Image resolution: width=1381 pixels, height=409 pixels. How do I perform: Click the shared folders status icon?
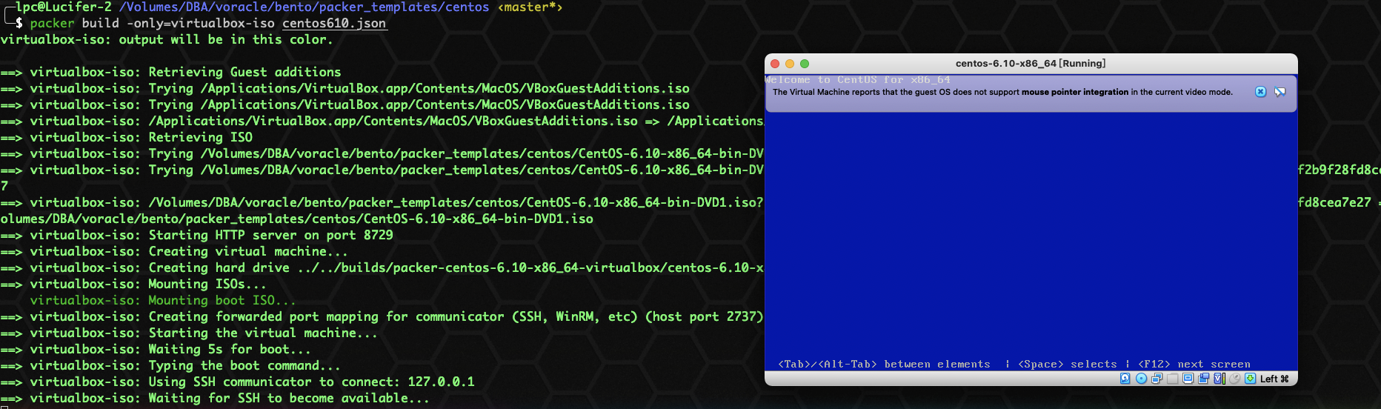[x=1172, y=379]
